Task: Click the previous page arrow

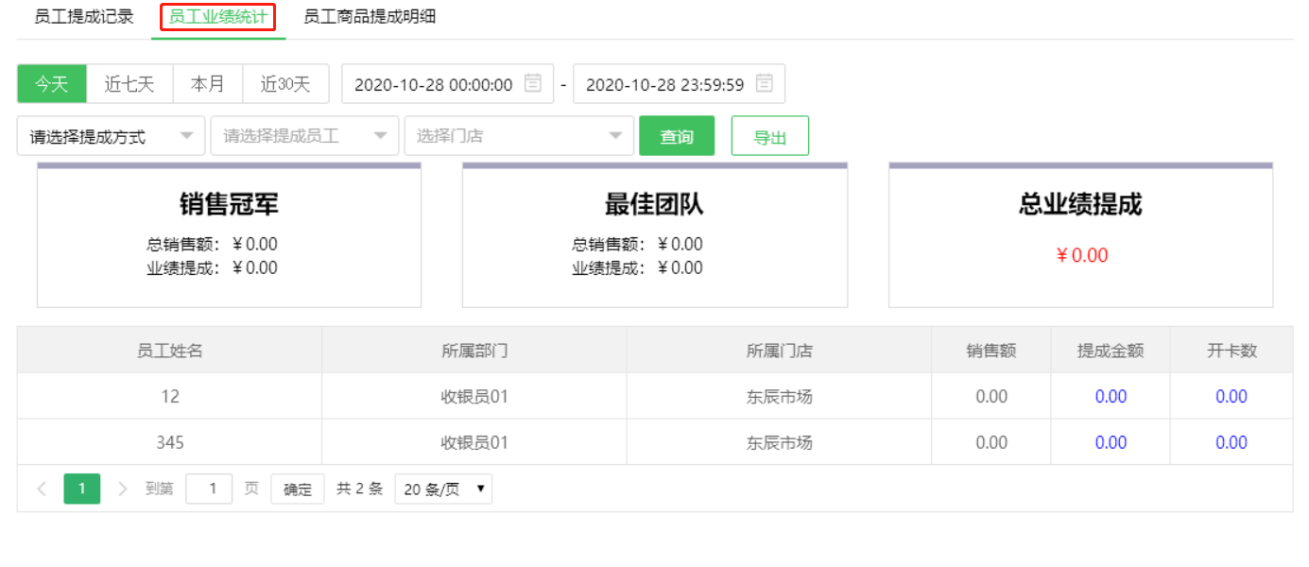Action: pos(42,489)
